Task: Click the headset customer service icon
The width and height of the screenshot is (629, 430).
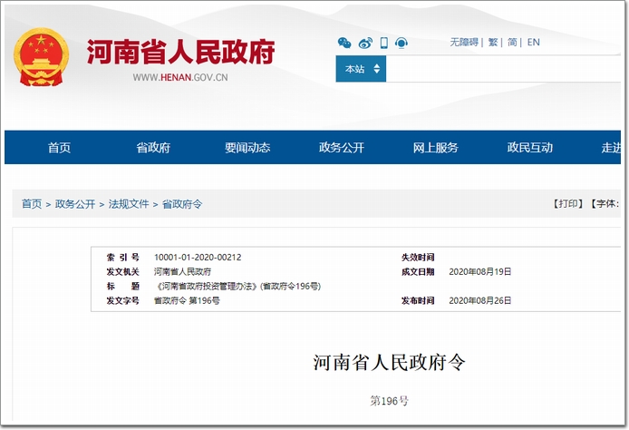Action: point(402,43)
